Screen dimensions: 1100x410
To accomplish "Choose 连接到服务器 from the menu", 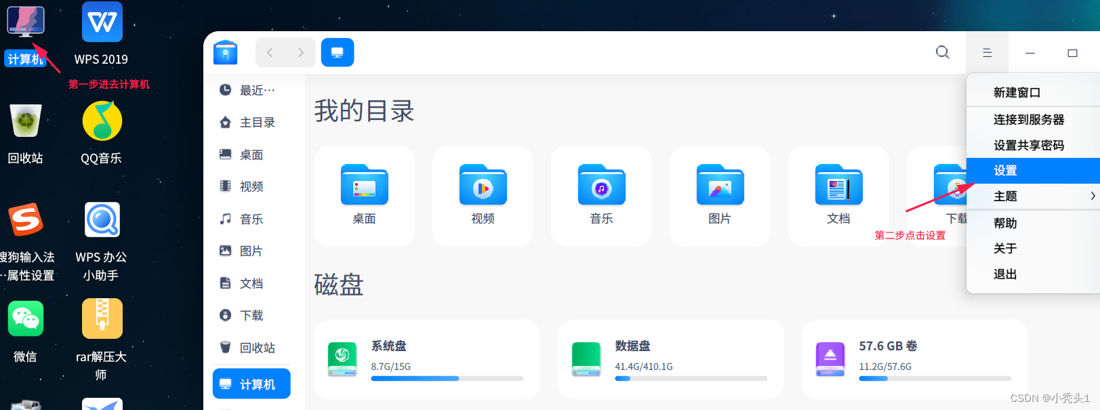I will 1033,119.
